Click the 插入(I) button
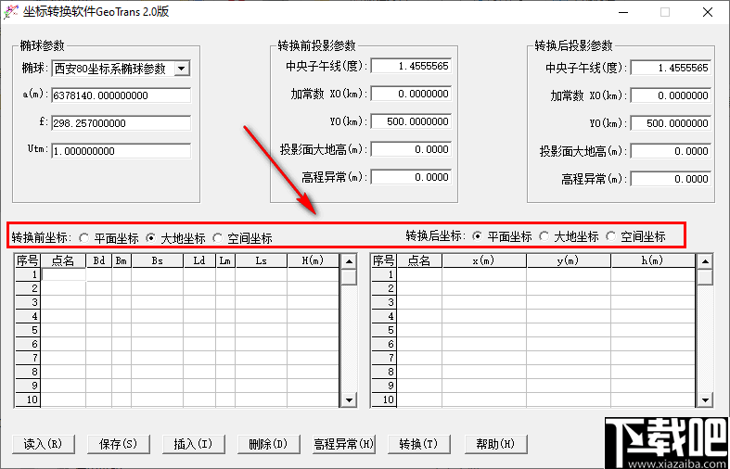The height and width of the screenshot is (469, 730). (x=193, y=444)
